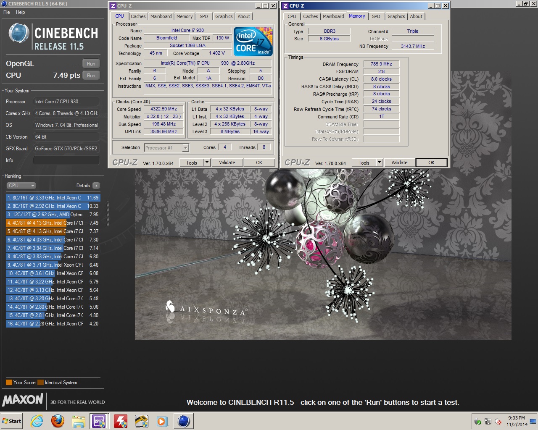538x430 pixels.
Task: Select the orange ranking row scoring 7.49
Action: pos(53,223)
